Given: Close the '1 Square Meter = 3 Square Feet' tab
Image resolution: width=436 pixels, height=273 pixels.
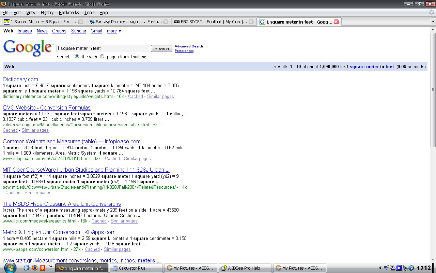Looking at the screenshot, I should click(x=81, y=22).
